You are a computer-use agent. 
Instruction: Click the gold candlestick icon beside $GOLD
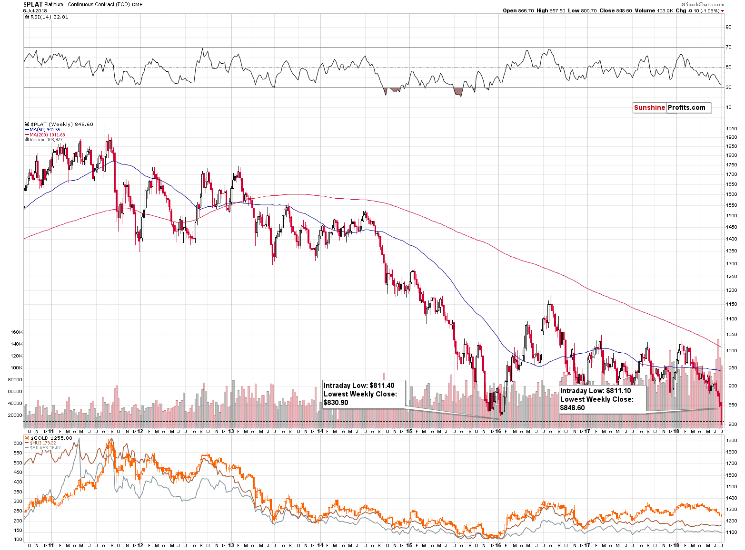point(27,438)
